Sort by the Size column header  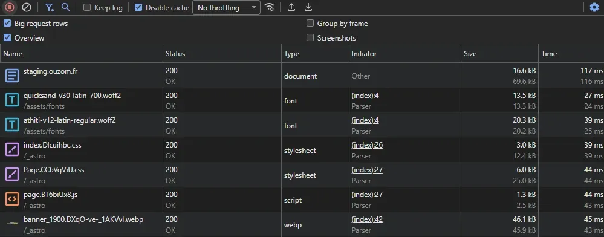tap(499, 54)
